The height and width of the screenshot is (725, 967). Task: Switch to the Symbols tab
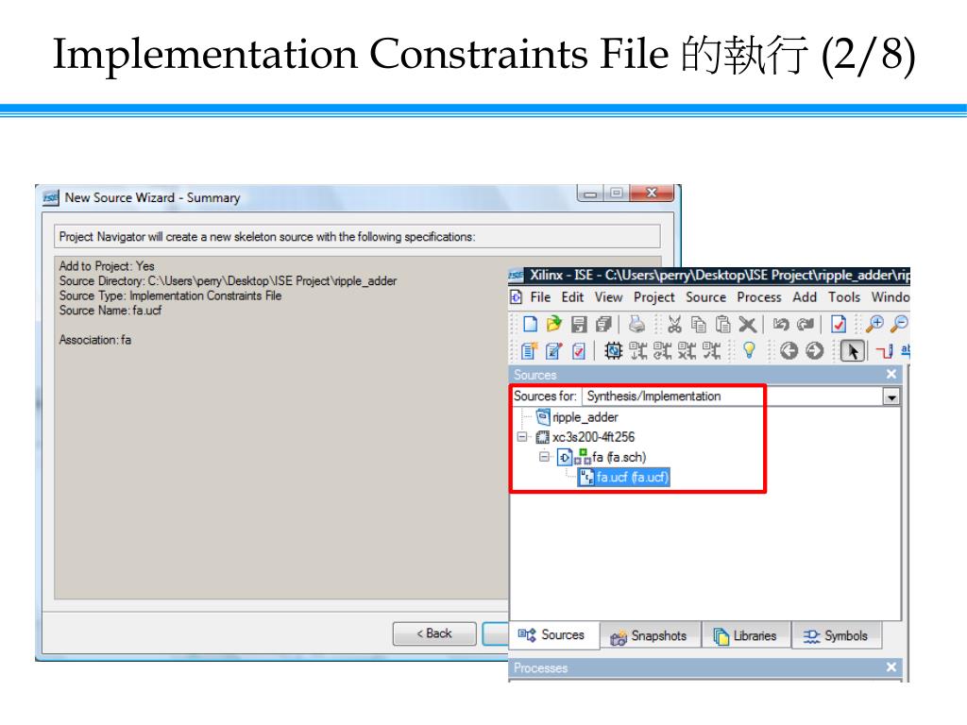(837, 635)
